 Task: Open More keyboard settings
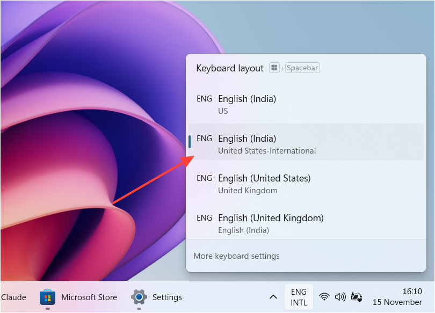(236, 256)
